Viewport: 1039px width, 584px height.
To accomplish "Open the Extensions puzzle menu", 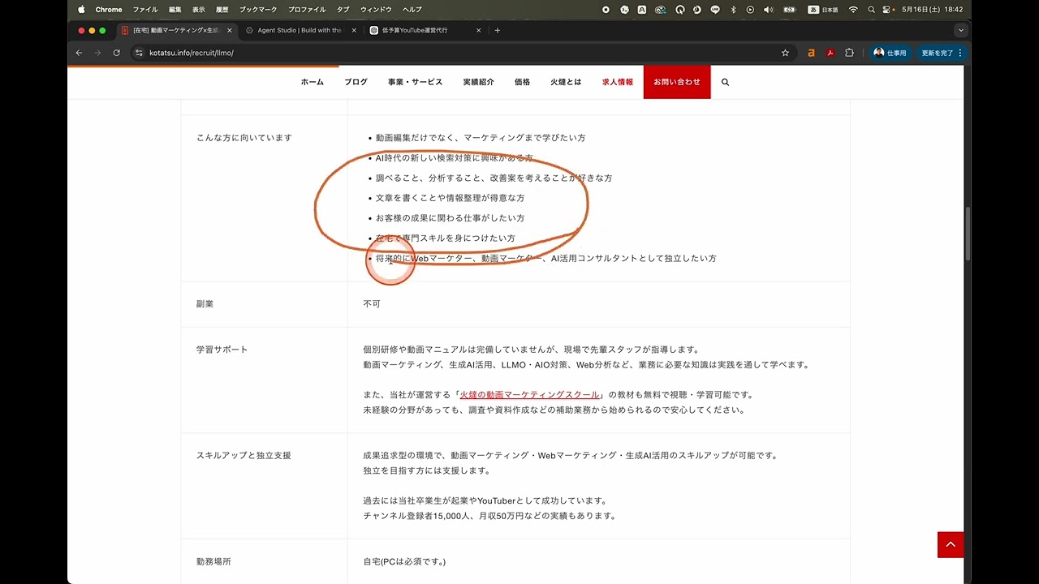I will point(850,53).
